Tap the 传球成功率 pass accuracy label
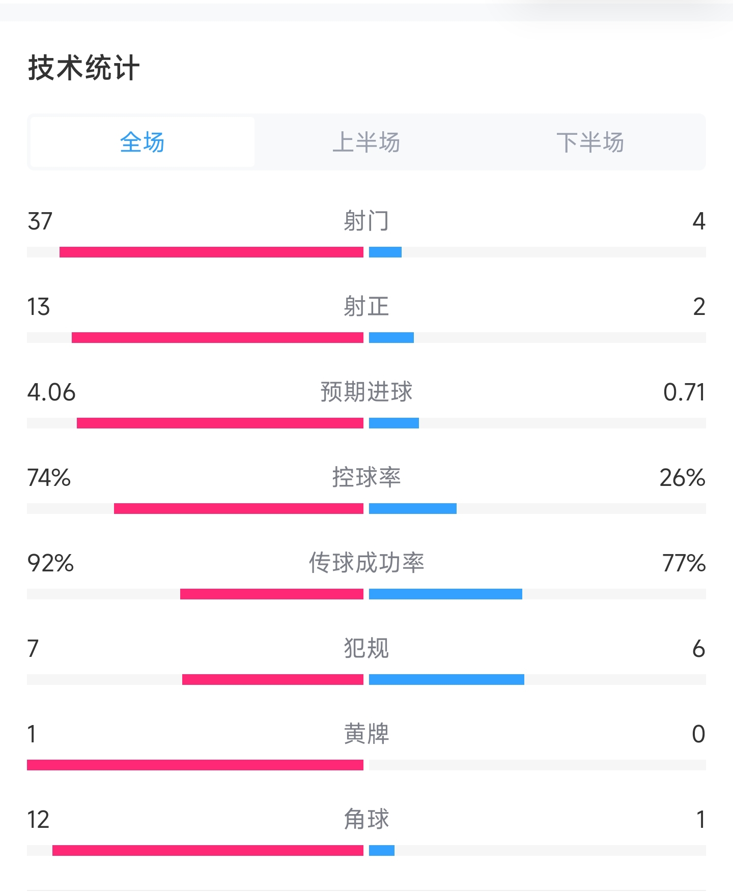The height and width of the screenshot is (895, 733). [366, 563]
